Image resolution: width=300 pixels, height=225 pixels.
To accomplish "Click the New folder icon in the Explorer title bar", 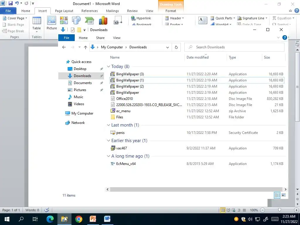I will 79,30.
